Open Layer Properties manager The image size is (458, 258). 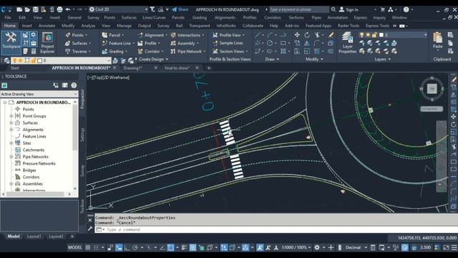347,43
